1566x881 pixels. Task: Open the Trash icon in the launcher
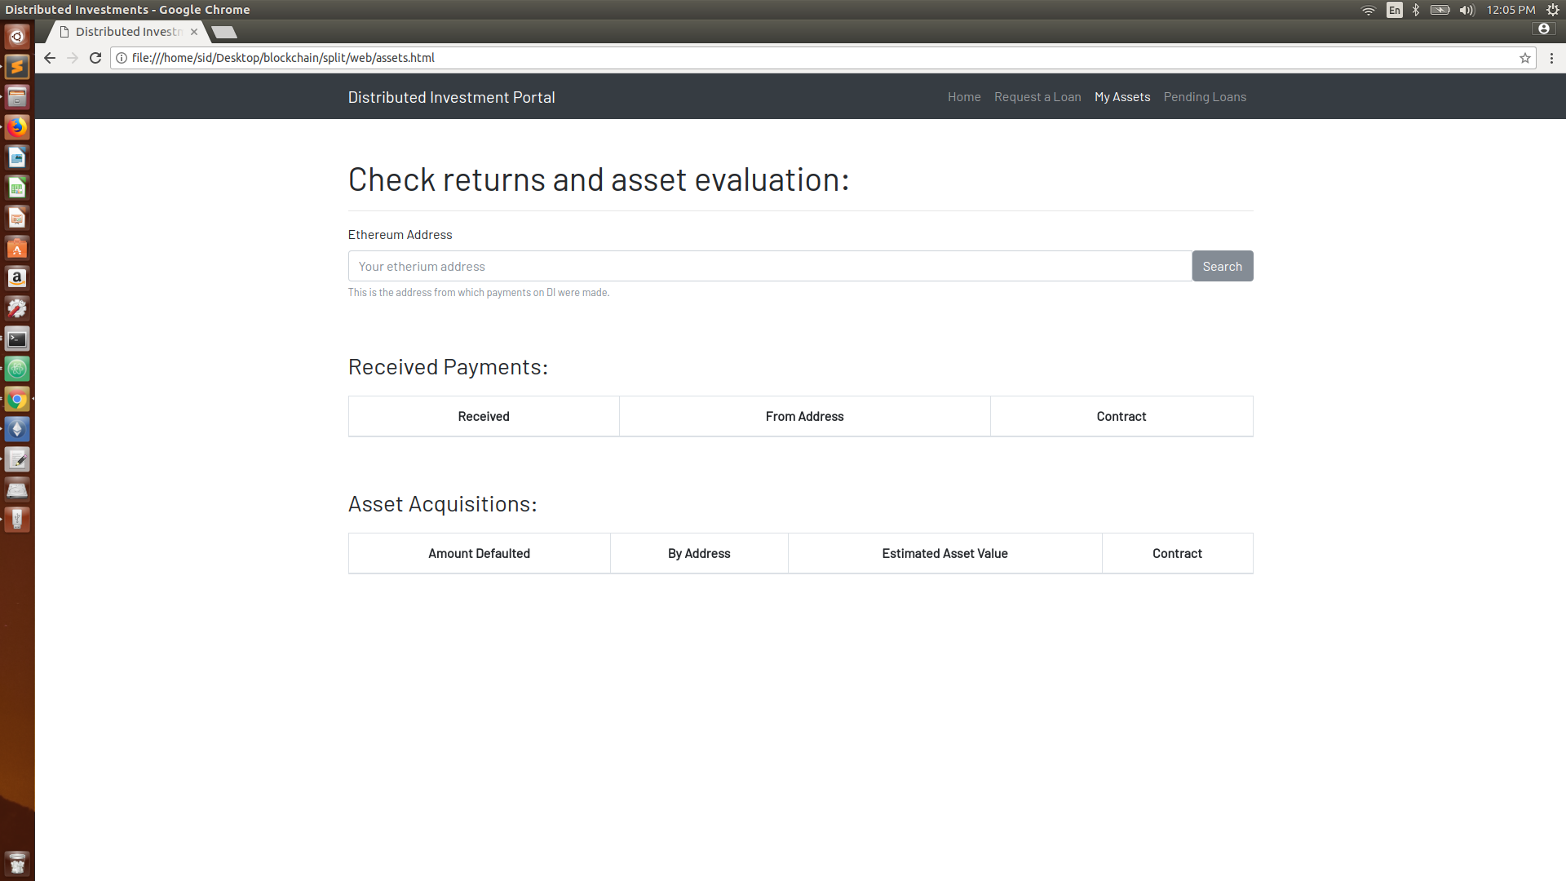pos(17,863)
